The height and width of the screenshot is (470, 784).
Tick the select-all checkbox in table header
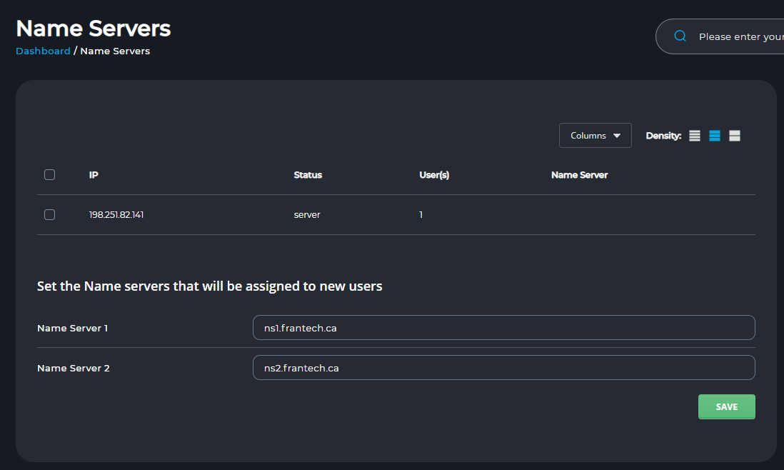pyautogui.click(x=49, y=174)
